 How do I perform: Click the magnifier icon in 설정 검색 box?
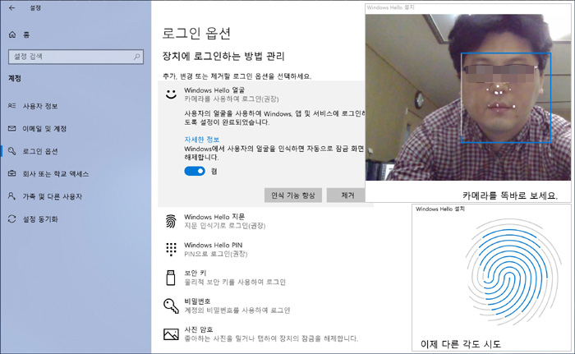point(137,57)
